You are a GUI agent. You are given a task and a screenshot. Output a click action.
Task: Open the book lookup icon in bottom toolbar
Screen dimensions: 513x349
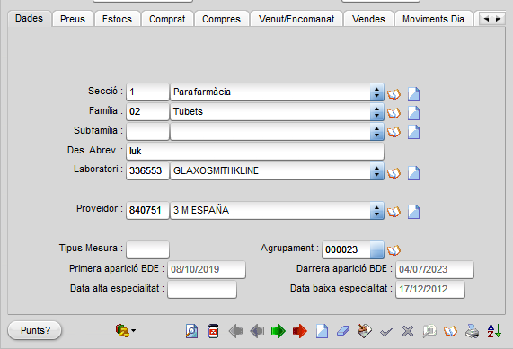450,331
